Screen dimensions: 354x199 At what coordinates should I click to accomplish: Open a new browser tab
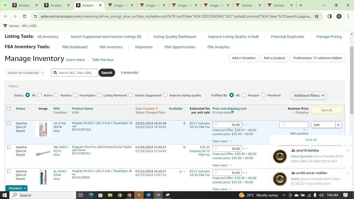click(x=301, y=5)
